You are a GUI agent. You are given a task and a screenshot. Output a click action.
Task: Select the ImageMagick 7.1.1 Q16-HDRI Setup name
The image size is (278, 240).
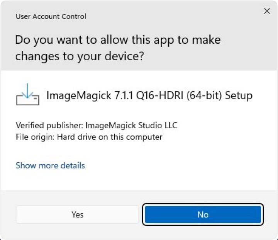click(149, 95)
